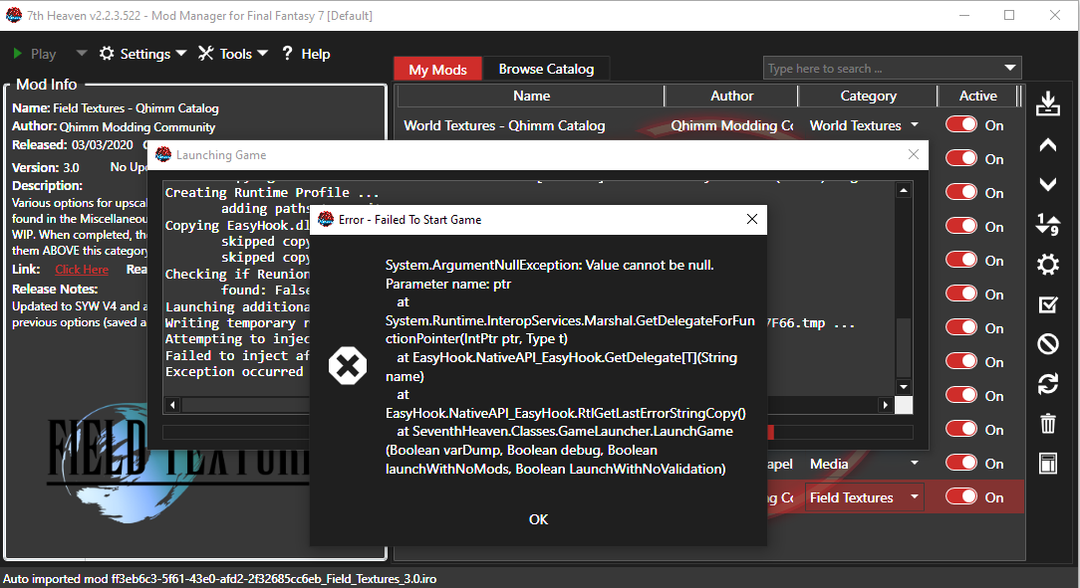Switch to the Browse Catalog tab
Viewport: 1080px width, 588px height.
(x=546, y=69)
